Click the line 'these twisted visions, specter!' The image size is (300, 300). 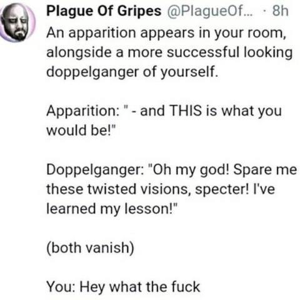147,189
